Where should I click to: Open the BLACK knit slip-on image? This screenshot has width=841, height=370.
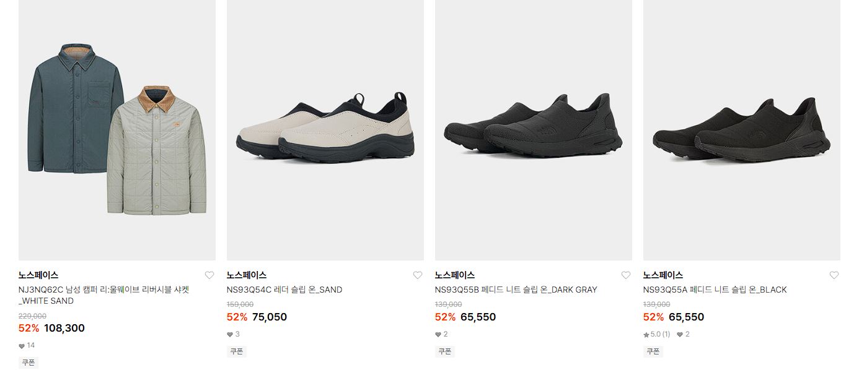[742, 130]
